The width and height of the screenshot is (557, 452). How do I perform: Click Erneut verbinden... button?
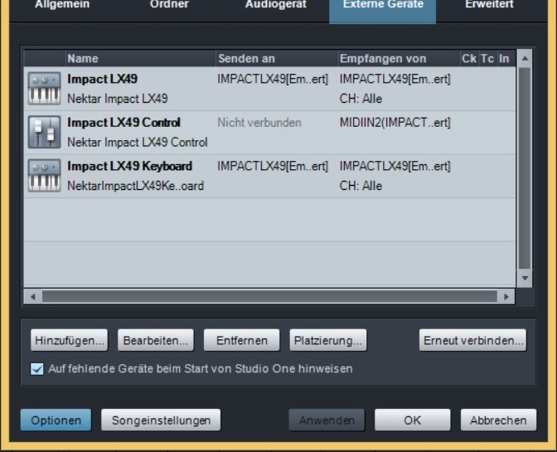point(472,340)
